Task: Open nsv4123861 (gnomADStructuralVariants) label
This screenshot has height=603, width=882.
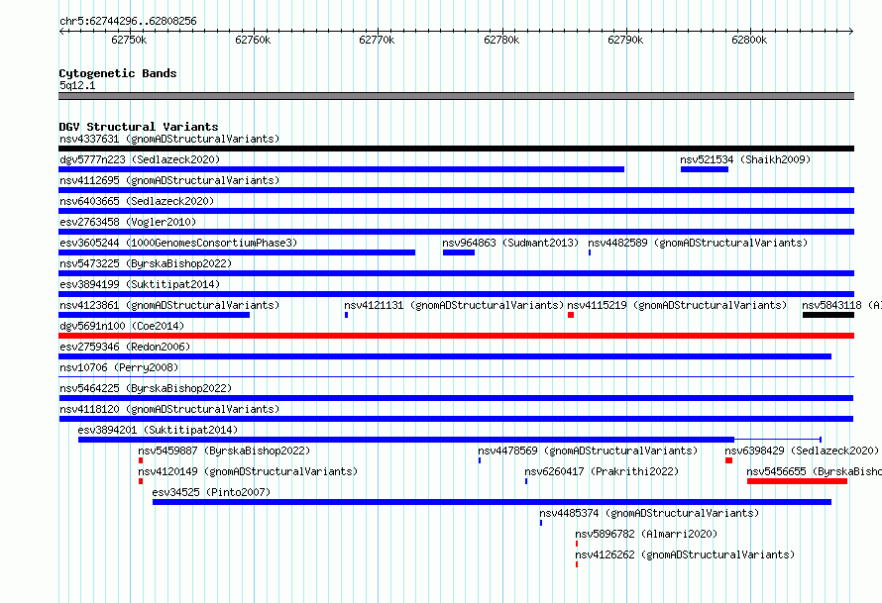Action: pyautogui.click(x=169, y=305)
